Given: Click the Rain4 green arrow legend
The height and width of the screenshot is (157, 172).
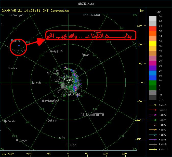Looking at the screenshot, I should click(x=153, y=120).
